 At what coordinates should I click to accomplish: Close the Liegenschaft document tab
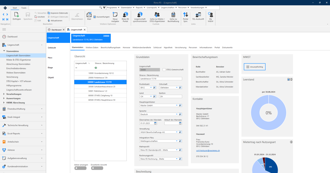tap(85, 30)
